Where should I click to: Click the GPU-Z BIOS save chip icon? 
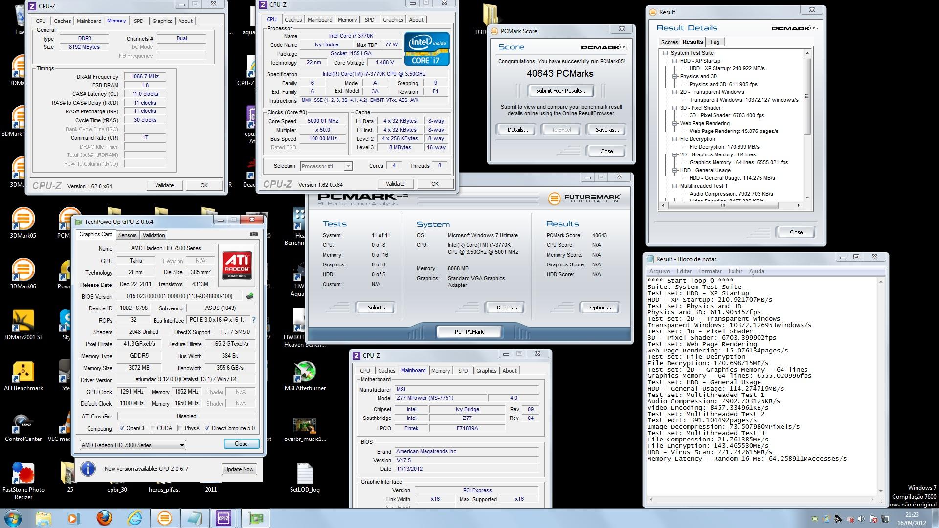[250, 296]
